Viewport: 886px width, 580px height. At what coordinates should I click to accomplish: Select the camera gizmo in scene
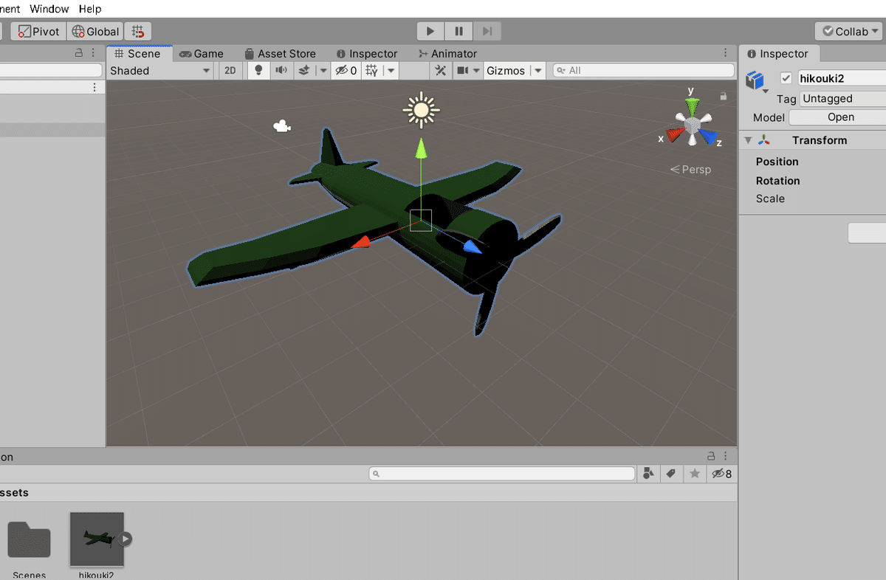pyautogui.click(x=281, y=127)
